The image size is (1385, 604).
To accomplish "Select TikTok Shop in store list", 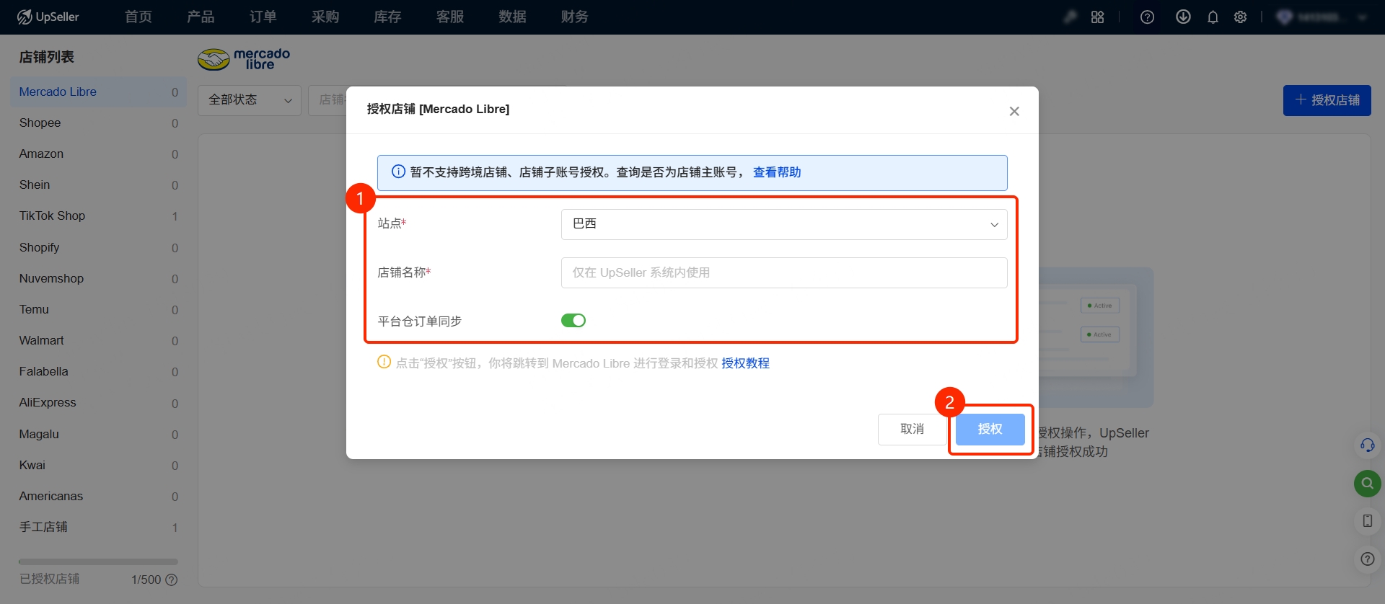I will (98, 216).
